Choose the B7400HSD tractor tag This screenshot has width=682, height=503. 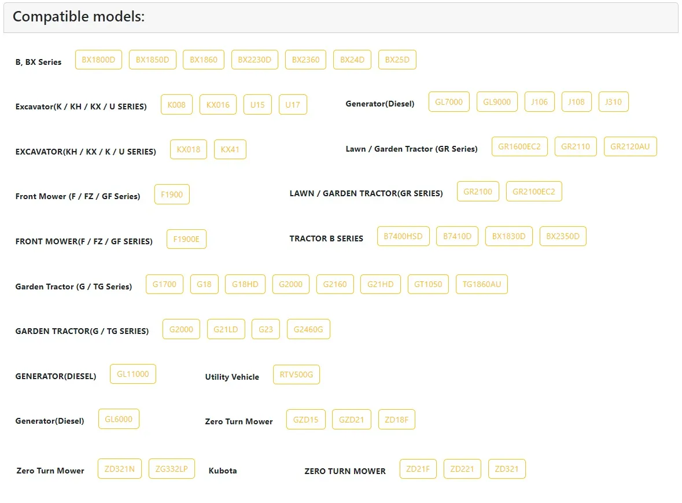point(403,236)
